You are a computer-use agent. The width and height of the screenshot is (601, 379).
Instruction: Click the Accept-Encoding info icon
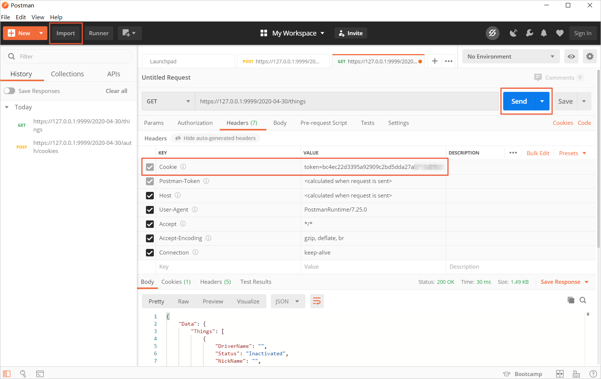point(209,238)
